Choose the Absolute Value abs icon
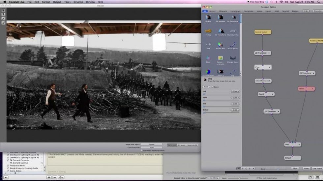323x181 pixels. pyautogui.click(x=233, y=31)
